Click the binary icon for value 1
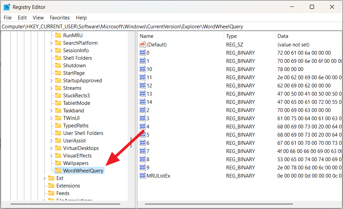Image resolution: width=343 pixels, height=209 pixels. (142, 61)
